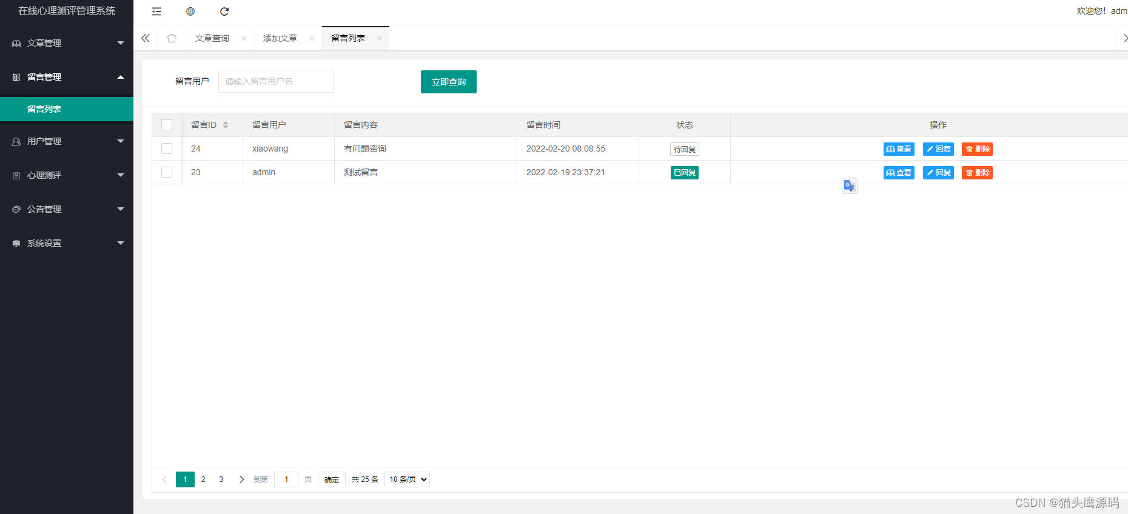
Task: Switch to the 添加文章 tab
Action: 280,38
